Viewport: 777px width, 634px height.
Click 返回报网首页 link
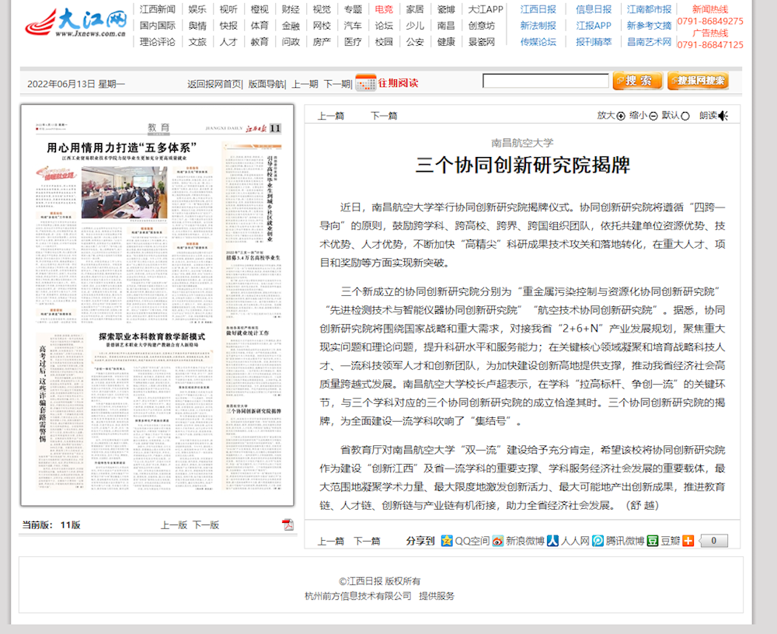[x=214, y=84]
